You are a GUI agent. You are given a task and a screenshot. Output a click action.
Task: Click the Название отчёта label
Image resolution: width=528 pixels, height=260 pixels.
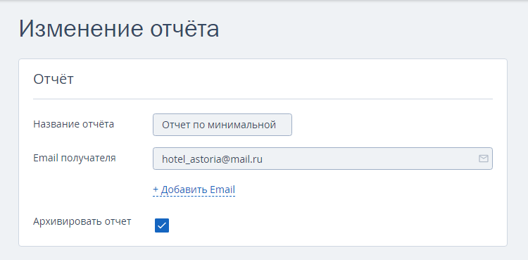[x=73, y=124]
